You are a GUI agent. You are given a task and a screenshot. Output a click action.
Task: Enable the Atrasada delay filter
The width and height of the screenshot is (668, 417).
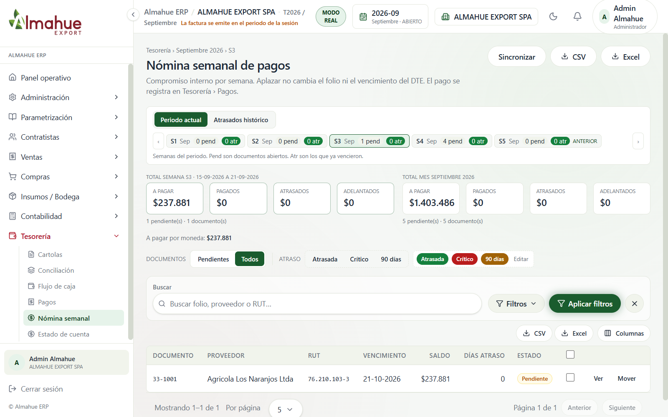(325, 259)
